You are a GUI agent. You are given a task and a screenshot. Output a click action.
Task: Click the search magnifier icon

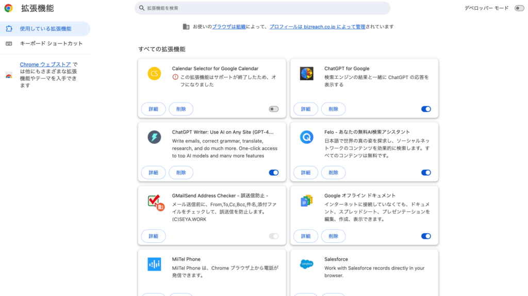point(142,8)
